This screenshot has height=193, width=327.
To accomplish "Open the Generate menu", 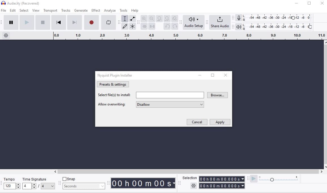I will click(81, 10).
